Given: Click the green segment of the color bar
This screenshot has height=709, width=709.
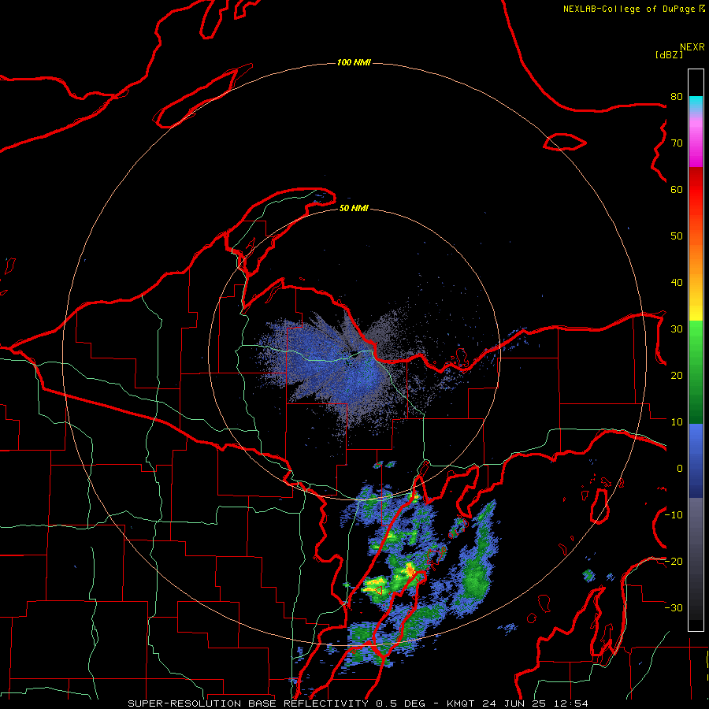Looking at the screenshot, I should [x=696, y=372].
